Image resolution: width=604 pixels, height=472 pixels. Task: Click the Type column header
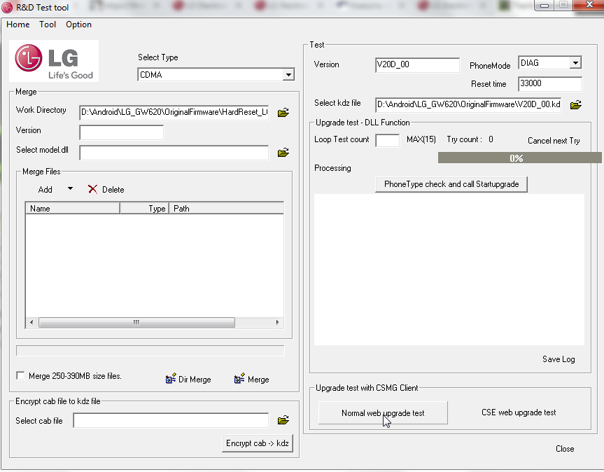pyautogui.click(x=144, y=209)
